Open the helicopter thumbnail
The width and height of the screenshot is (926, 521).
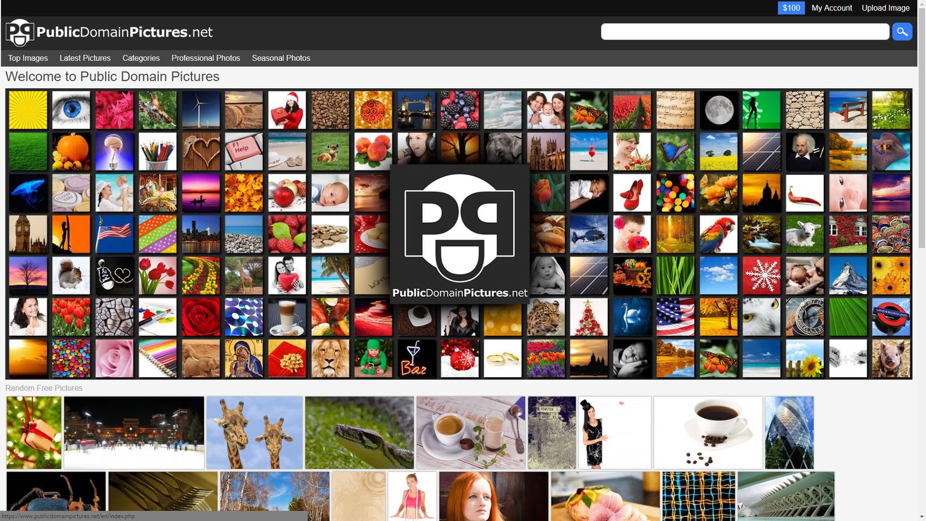[x=589, y=234]
